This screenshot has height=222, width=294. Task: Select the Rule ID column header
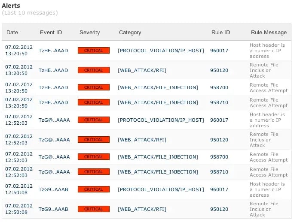click(x=220, y=33)
